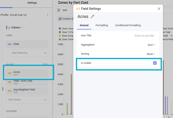Click the plus icon in Add Hierarchy

45,53
